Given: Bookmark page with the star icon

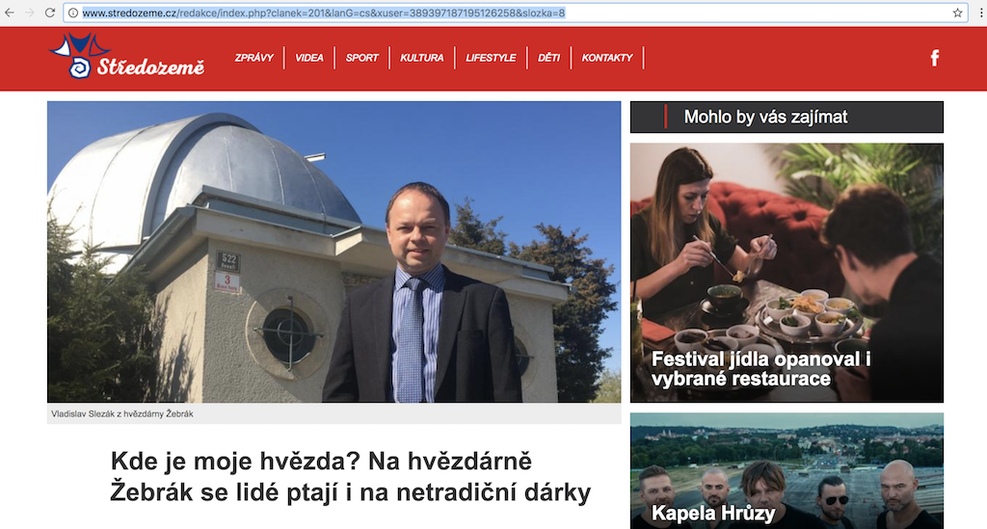Looking at the screenshot, I should click(x=957, y=13).
